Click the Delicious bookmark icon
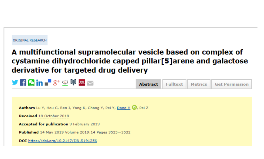264x159 pixels. click(x=48, y=82)
